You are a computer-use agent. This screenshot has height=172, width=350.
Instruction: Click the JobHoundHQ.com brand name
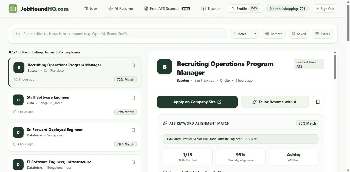pos(44,9)
